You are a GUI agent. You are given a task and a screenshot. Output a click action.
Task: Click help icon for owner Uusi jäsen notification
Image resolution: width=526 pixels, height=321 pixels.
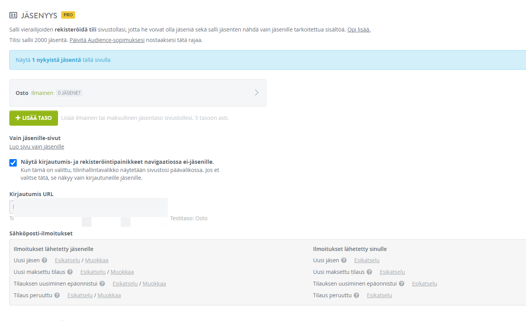[344, 260]
